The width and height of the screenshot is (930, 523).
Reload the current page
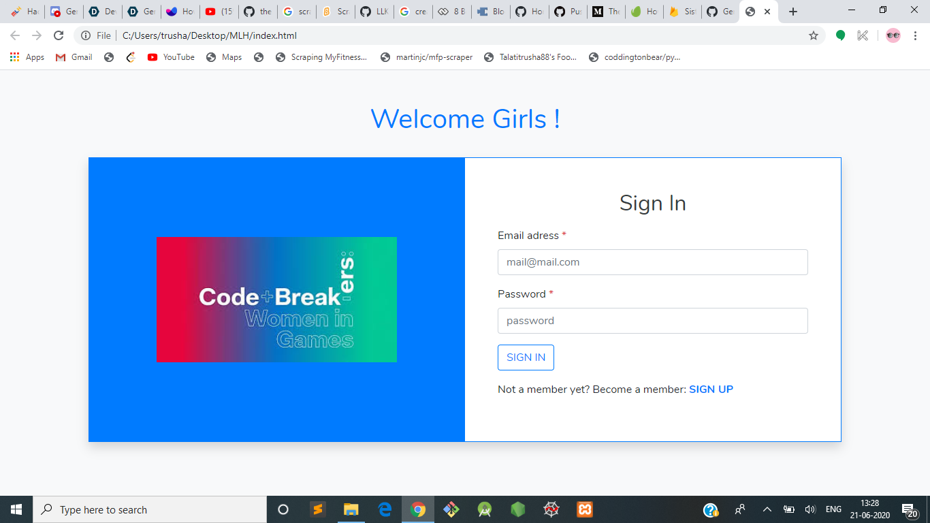(59, 35)
